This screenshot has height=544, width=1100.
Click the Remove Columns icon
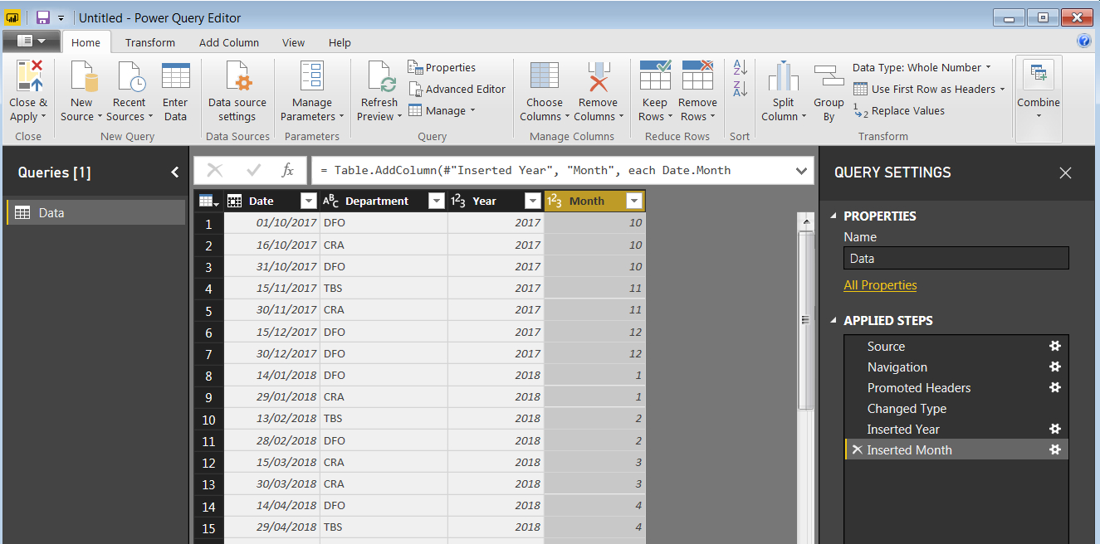599,75
